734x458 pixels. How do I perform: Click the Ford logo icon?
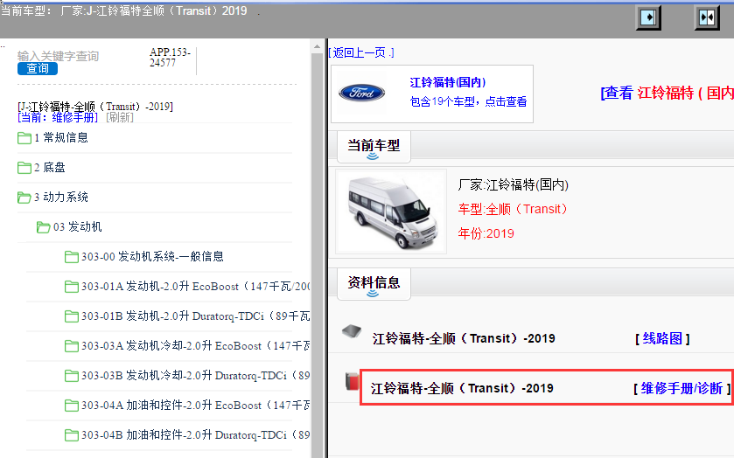tap(361, 93)
